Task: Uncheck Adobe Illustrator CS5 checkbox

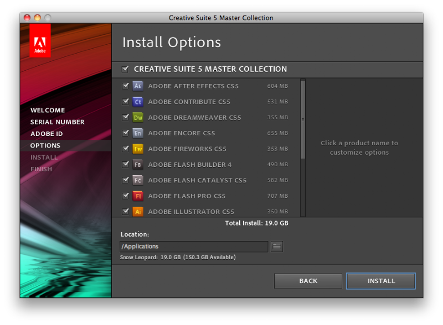Action: point(126,211)
